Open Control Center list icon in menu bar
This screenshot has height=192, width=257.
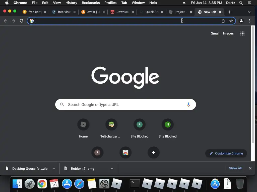(x=249, y=3)
